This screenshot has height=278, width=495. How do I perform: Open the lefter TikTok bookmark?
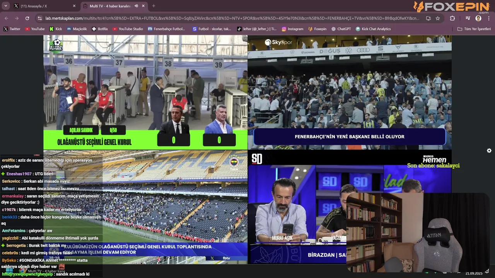point(257,29)
